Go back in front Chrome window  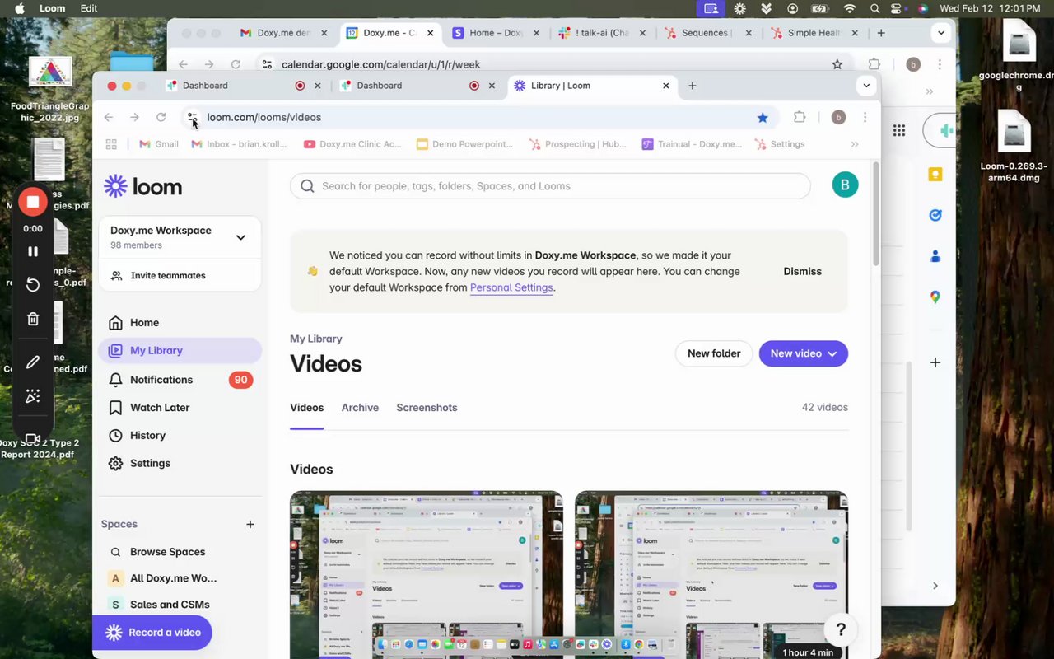coord(109,117)
